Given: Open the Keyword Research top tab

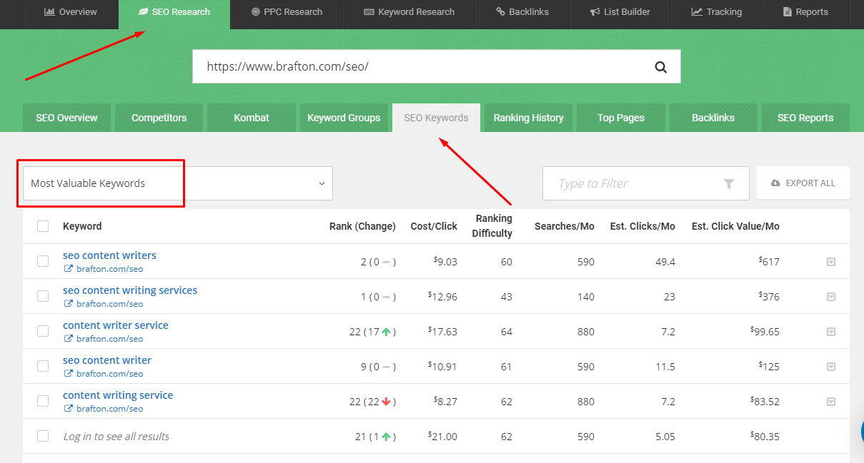Looking at the screenshot, I should click(409, 12).
